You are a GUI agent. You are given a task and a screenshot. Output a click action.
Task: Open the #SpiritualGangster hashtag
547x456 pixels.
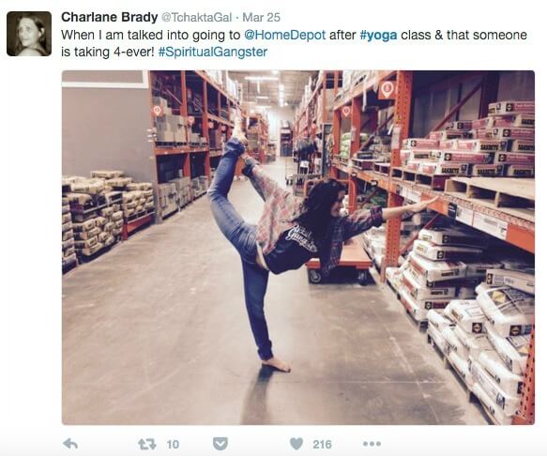213,52
